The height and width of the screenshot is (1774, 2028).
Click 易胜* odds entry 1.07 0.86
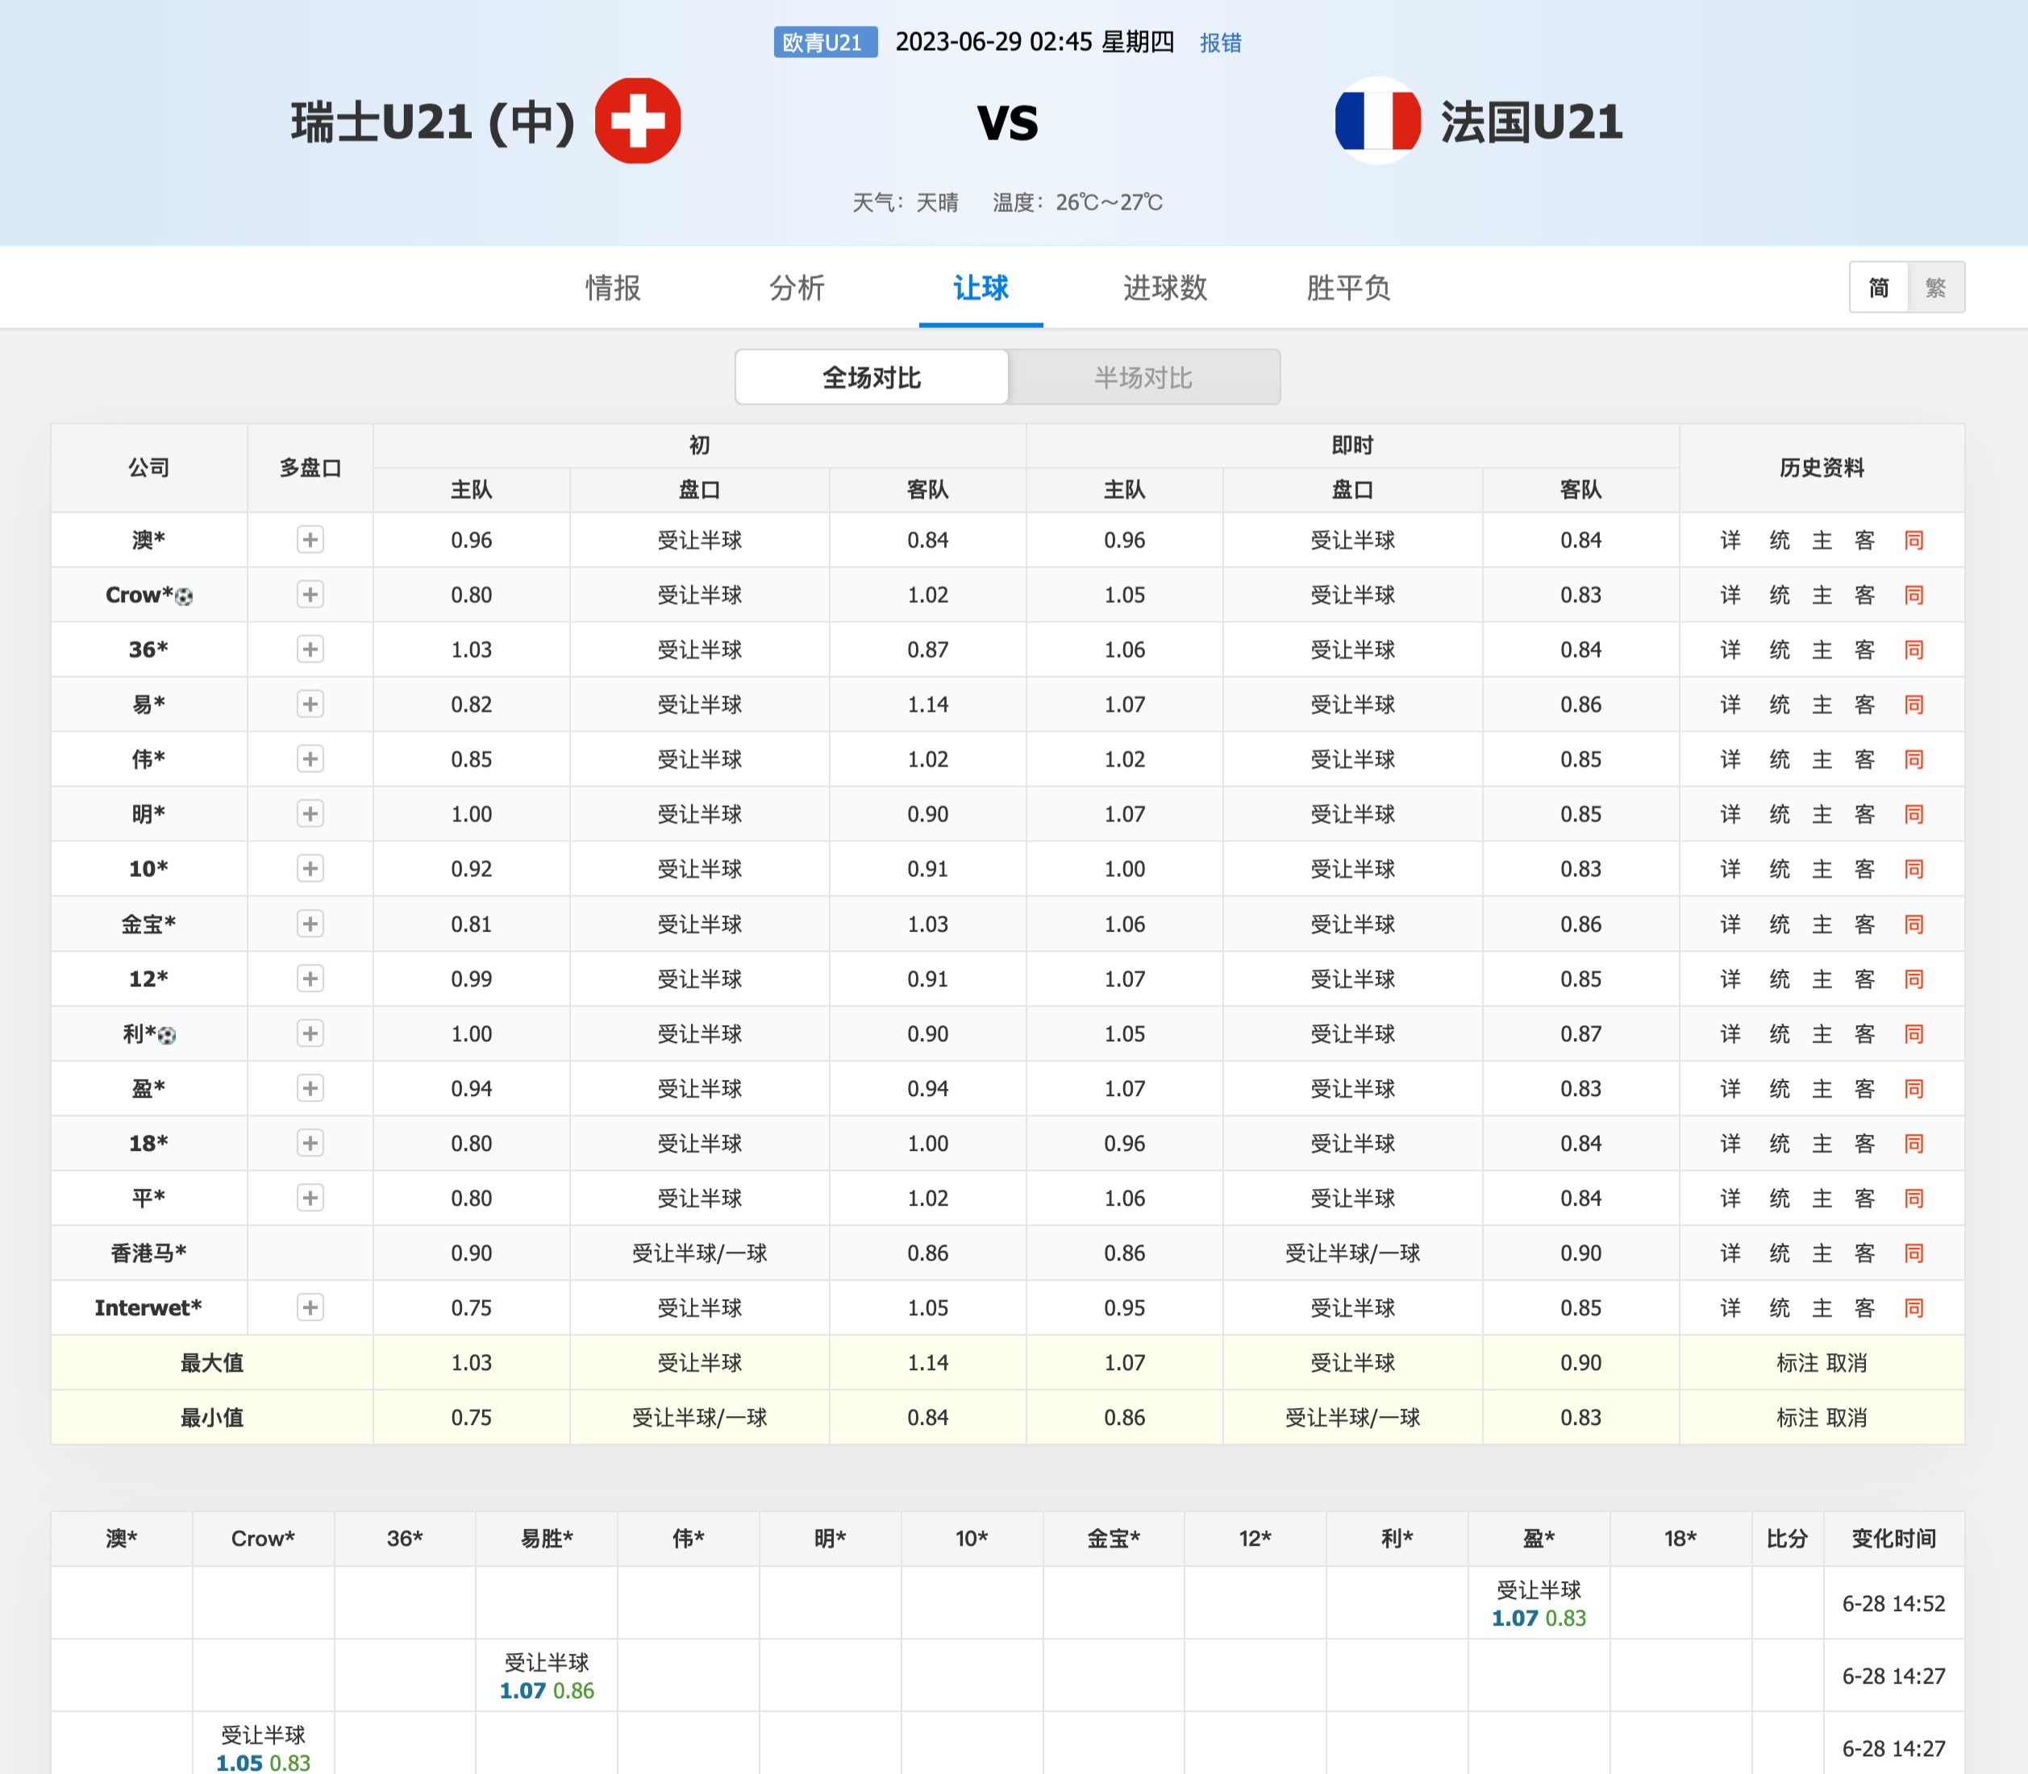pos(547,1690)
